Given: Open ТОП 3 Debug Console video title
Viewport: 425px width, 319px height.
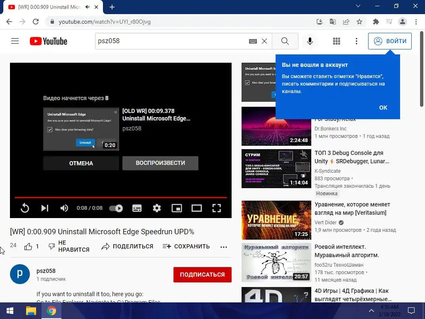Looking at the screenshot, I should (352, 157).
